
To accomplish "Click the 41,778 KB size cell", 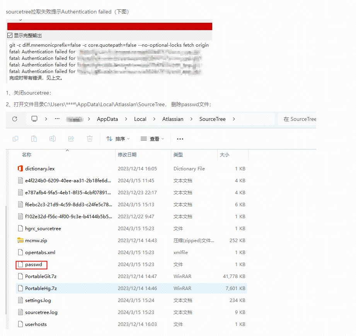I will pyautogui.click(x=234, y=277).
